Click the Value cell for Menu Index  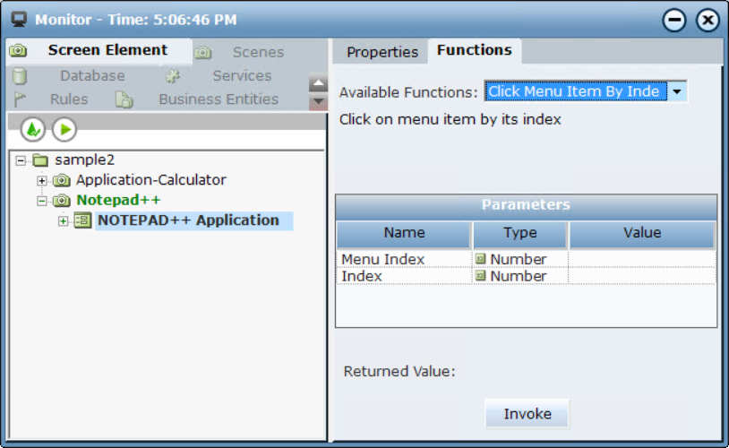tap(641, 259)
